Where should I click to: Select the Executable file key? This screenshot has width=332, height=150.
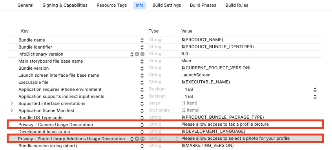point(33,82)
